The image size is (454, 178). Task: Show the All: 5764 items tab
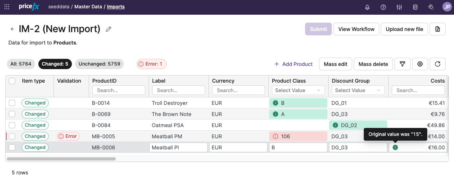(20, 64)
